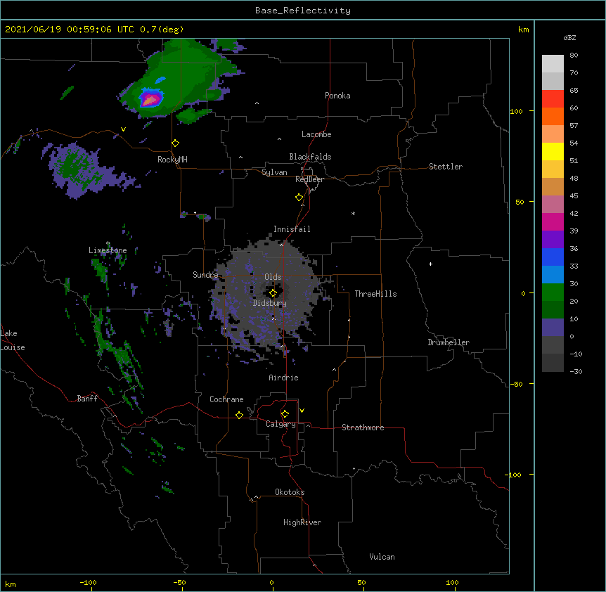
Task: Click the RockyMH city label
Action: click(x=172, y=160)
